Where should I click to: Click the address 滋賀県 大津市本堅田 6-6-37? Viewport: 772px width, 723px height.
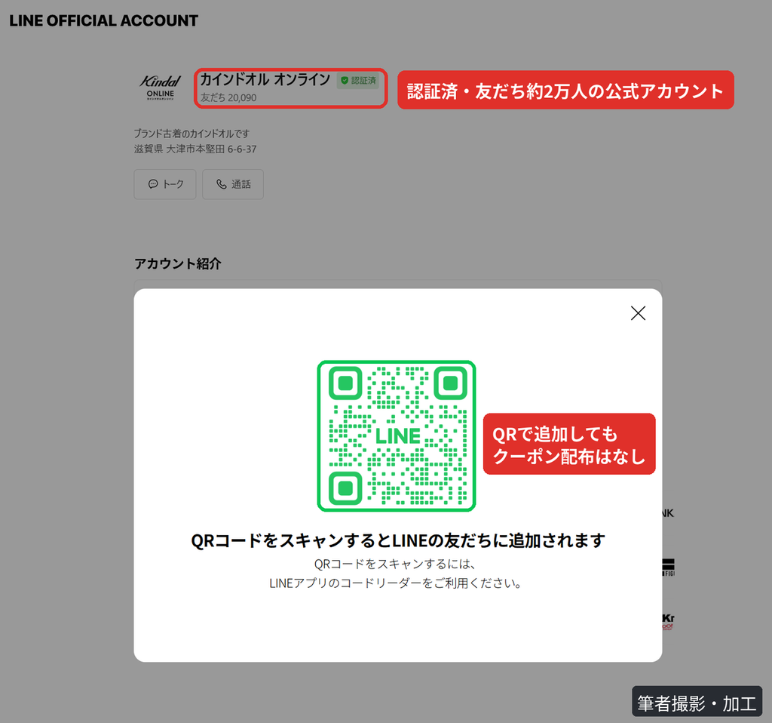[195, 149]
